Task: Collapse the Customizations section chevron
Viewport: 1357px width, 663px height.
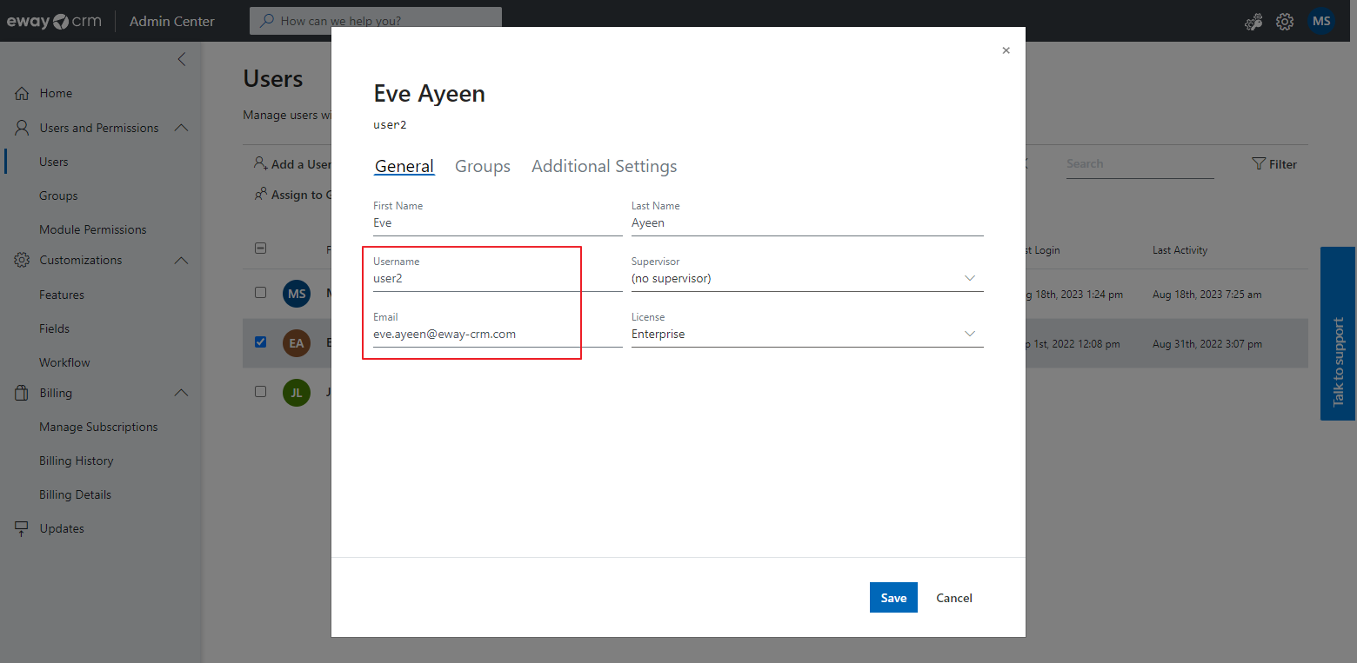Action: pyautogui.click(x=181, y=260)
